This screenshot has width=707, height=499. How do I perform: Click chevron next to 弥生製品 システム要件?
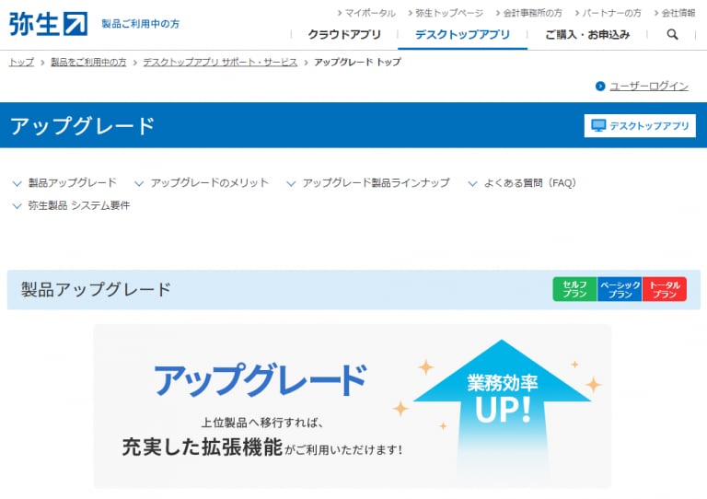17,206
